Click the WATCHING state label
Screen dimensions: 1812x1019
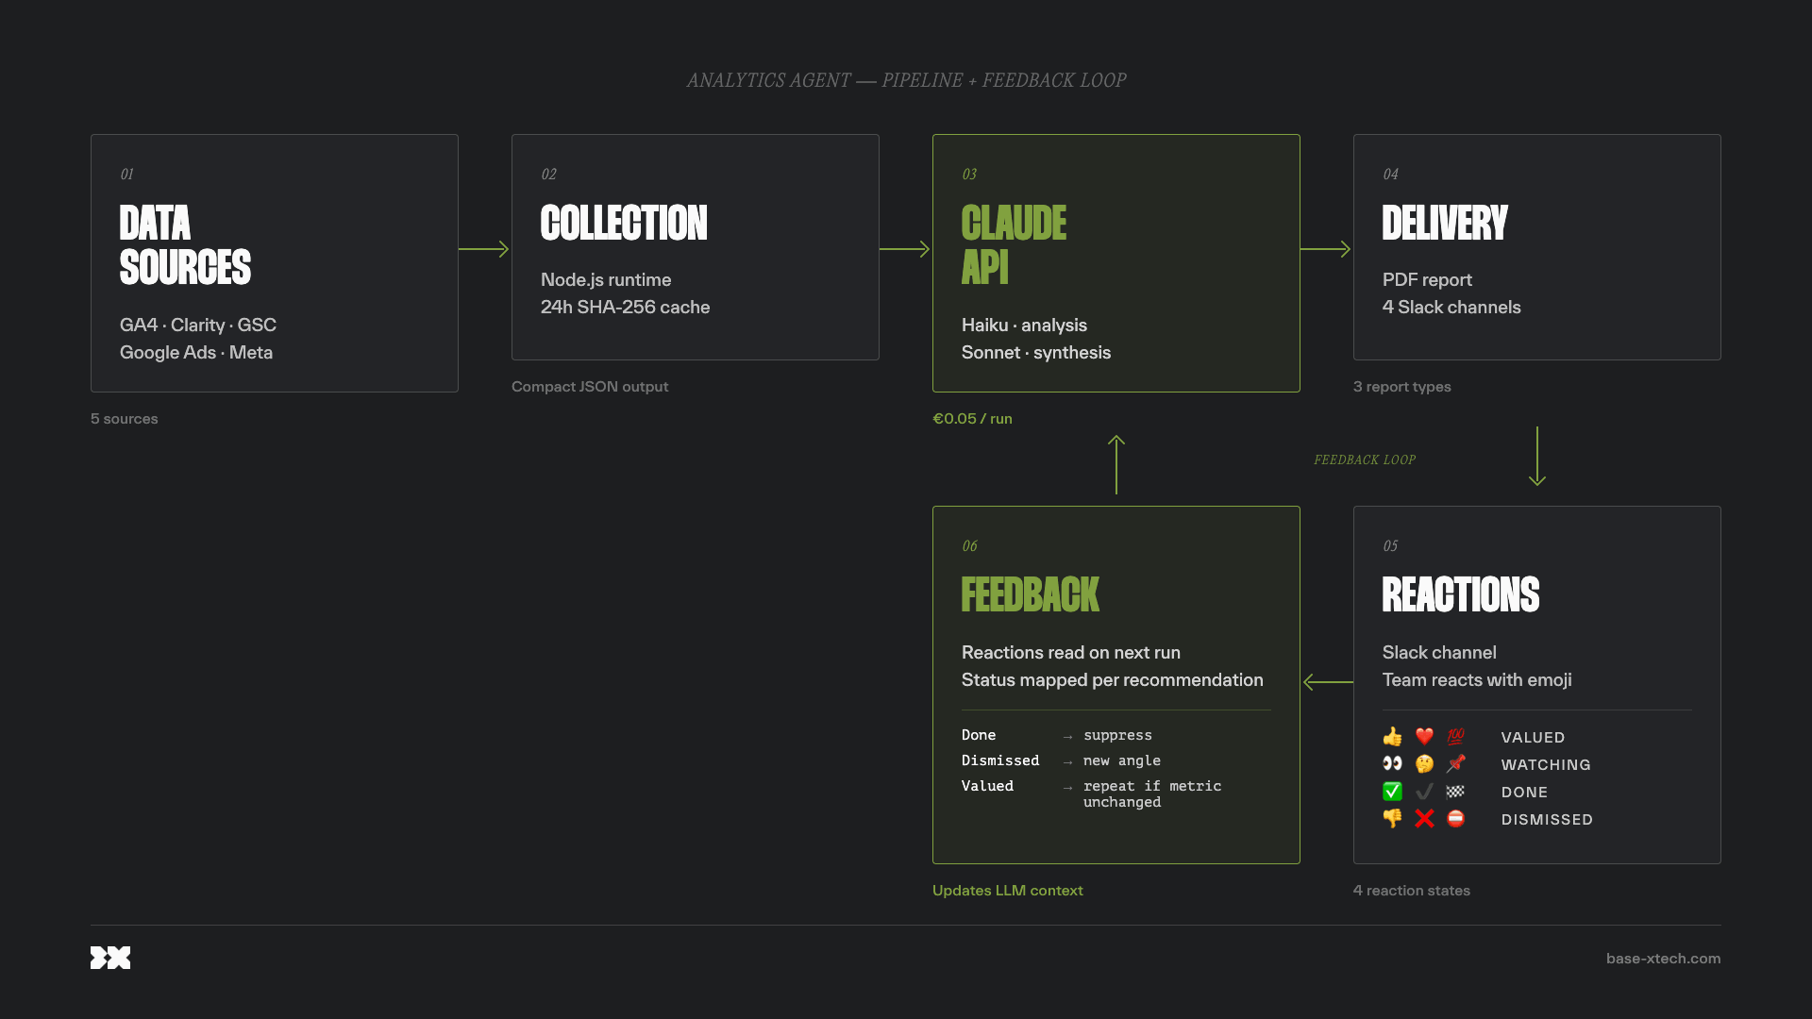(1546, 765)
